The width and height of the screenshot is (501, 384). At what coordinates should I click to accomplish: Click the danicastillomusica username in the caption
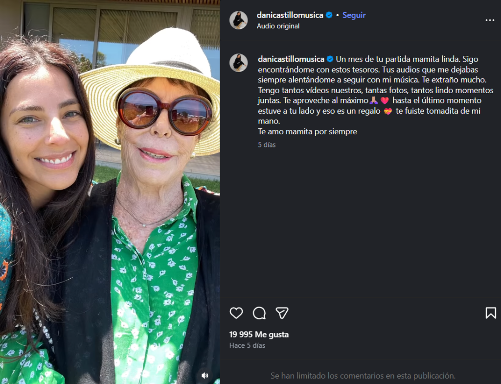pos(291,59)
